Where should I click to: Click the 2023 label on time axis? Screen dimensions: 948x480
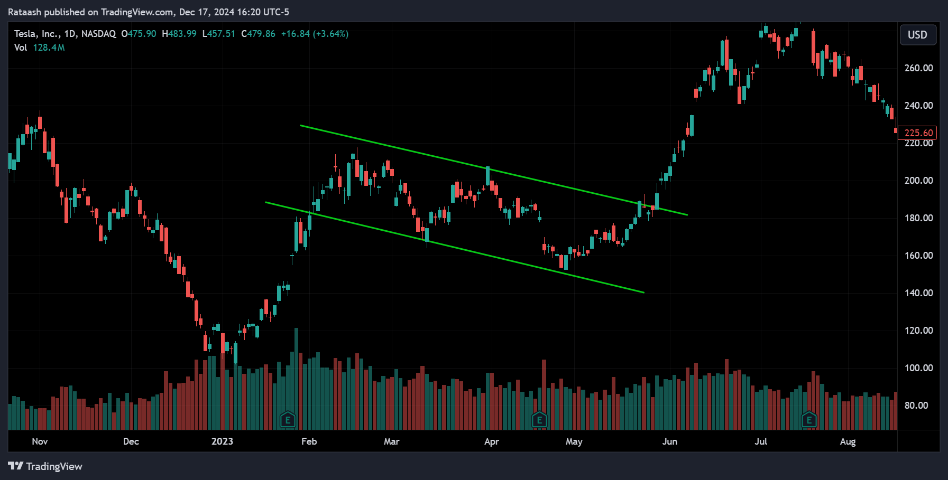[x=222, y=441]
